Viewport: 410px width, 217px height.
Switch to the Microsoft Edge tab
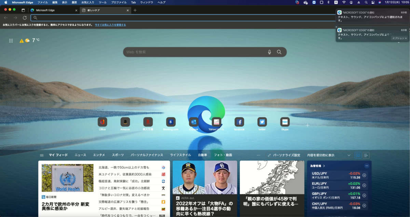click(x=53, y=10)
